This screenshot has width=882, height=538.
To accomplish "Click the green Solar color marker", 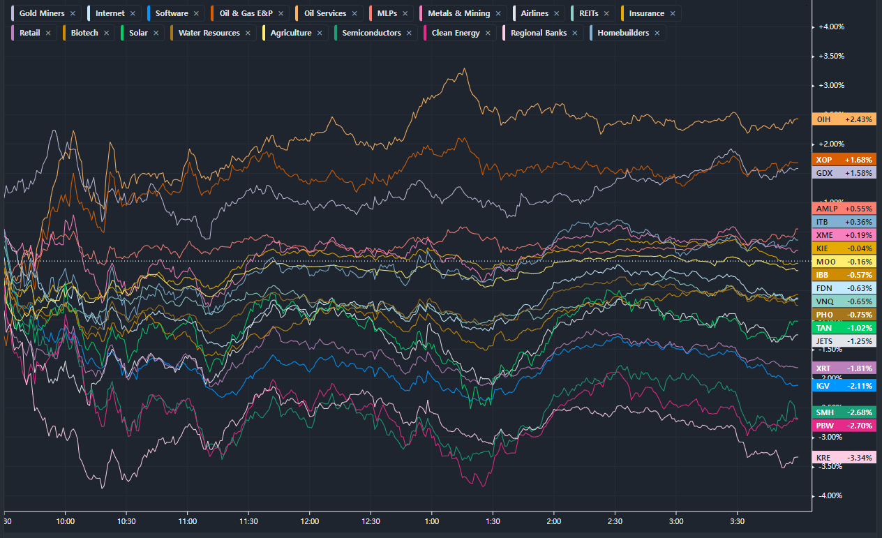I will 124,33.
